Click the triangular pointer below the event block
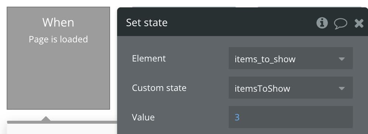Image resolution: width=368 pixels, height=134 pixels. coord(46,119)
